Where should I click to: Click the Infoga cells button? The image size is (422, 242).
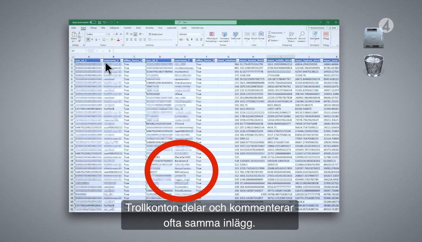[247, 36]
